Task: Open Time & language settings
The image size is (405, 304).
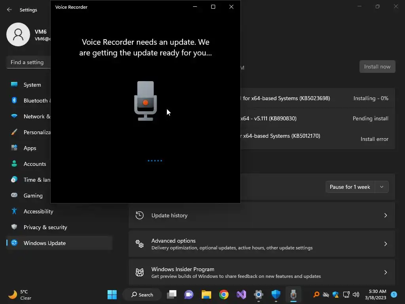Action: [28, 180]
